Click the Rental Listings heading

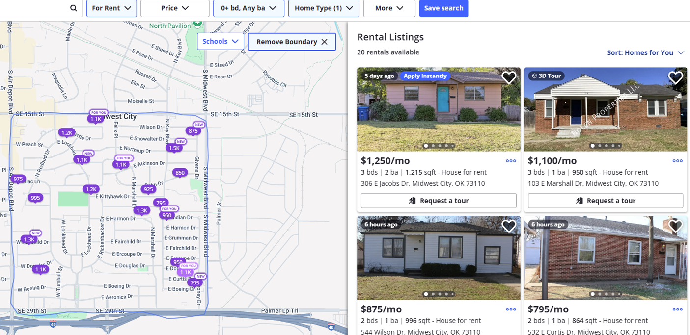click(x=390, y=37)
